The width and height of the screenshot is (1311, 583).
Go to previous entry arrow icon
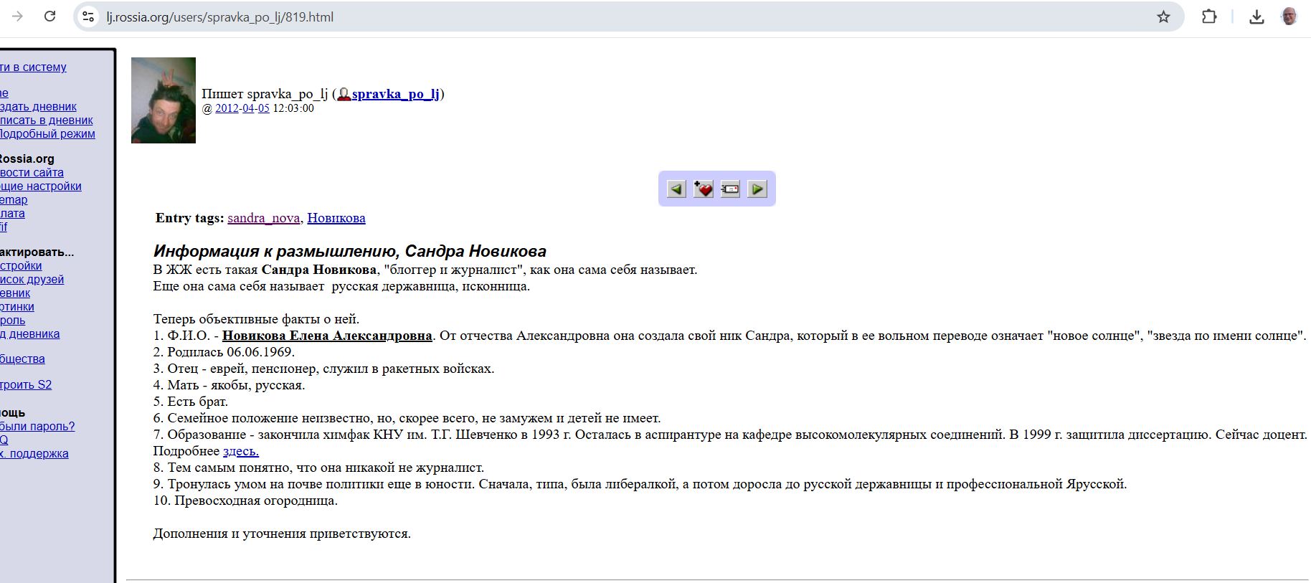click(676, 189)
